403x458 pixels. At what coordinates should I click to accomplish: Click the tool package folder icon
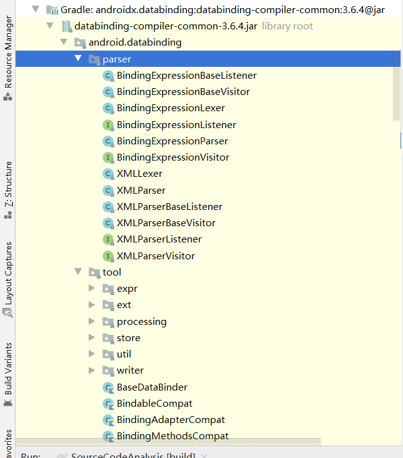pos(94,272)
